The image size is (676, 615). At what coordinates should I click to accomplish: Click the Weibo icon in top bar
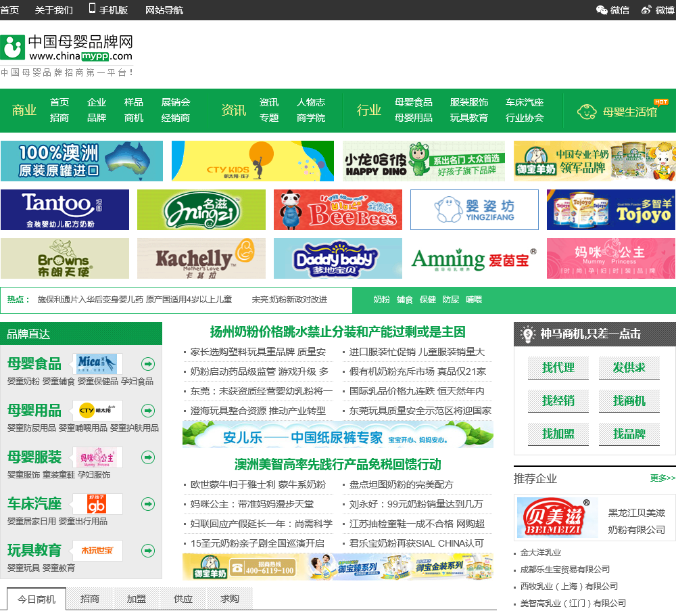(646, 10)
